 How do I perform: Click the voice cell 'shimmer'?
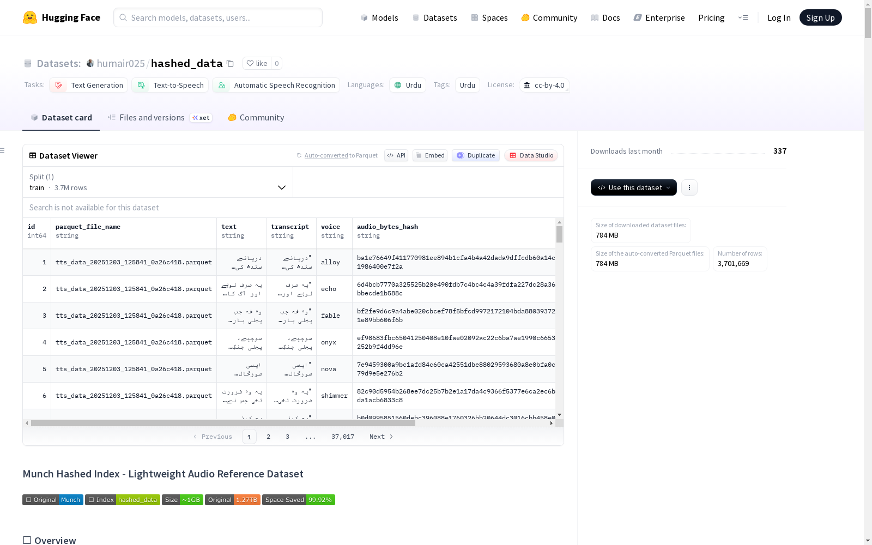click(x=334, y=396)
